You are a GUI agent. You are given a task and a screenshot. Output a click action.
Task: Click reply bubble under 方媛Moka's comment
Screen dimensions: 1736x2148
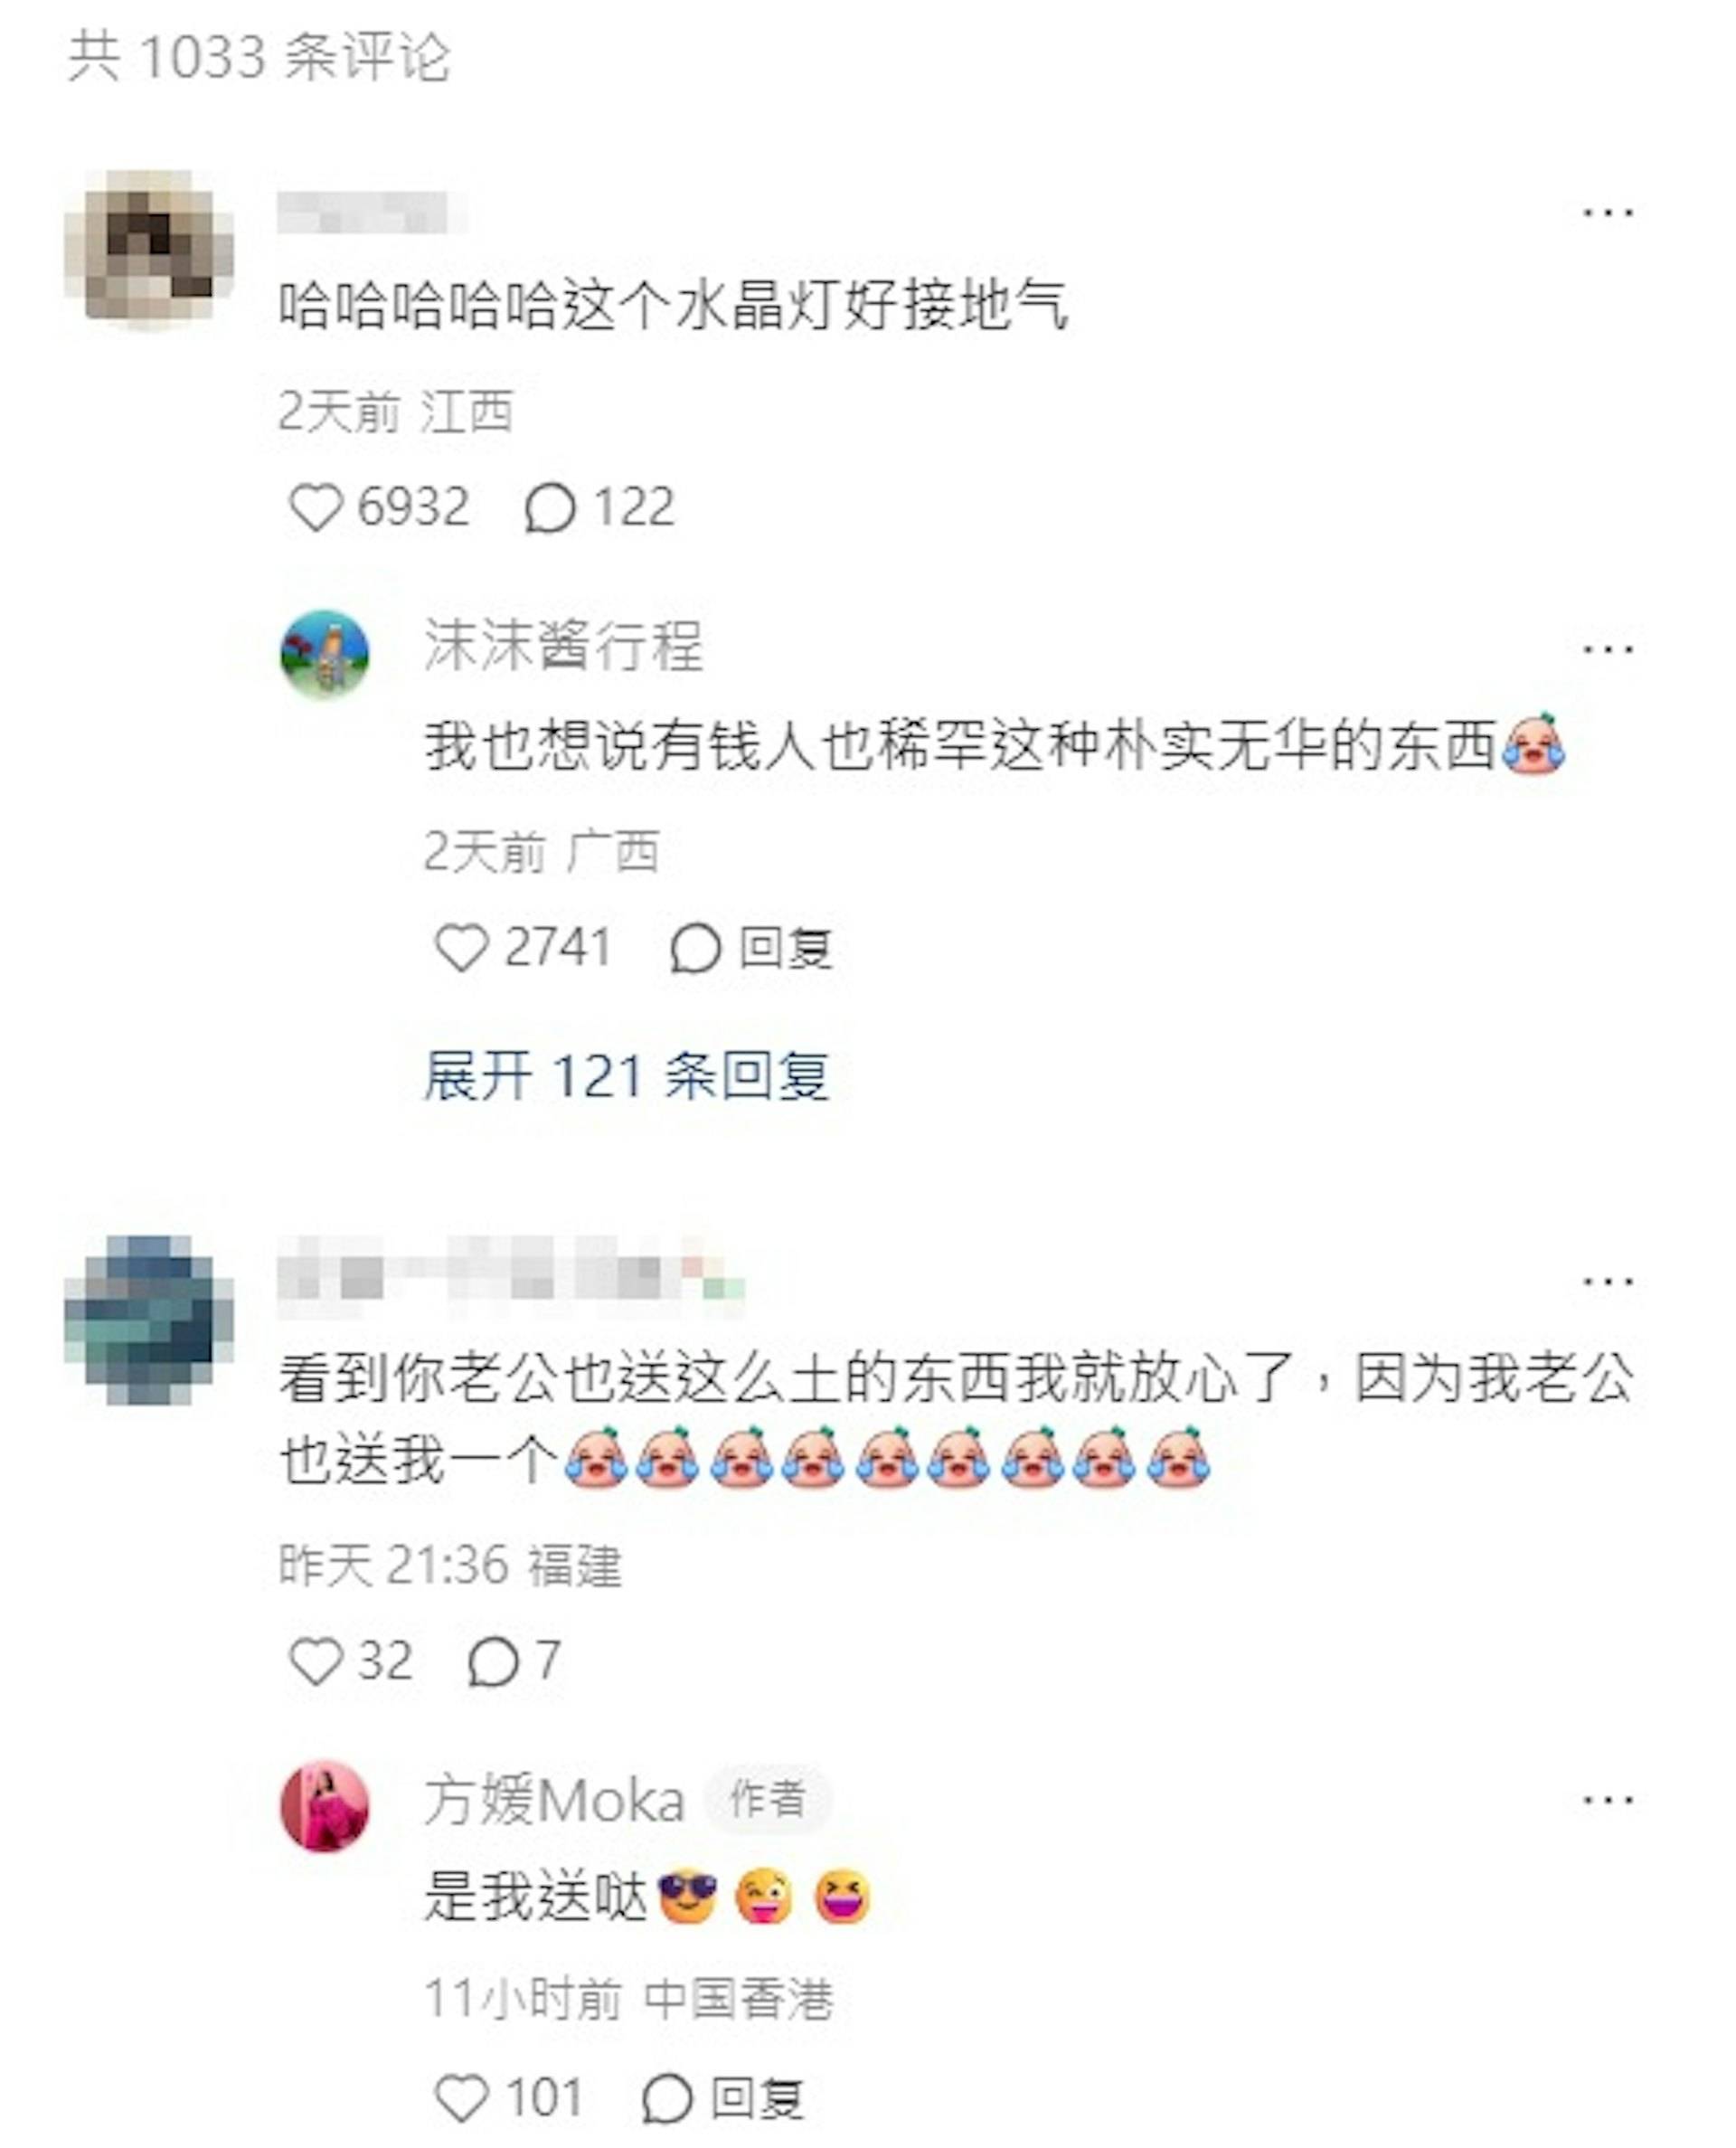tap(667, 2097)
